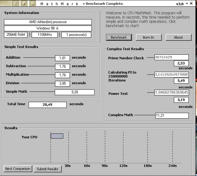Click the Total Time label
The width and height of the screenshot is (197, 176).
[16, 104]
